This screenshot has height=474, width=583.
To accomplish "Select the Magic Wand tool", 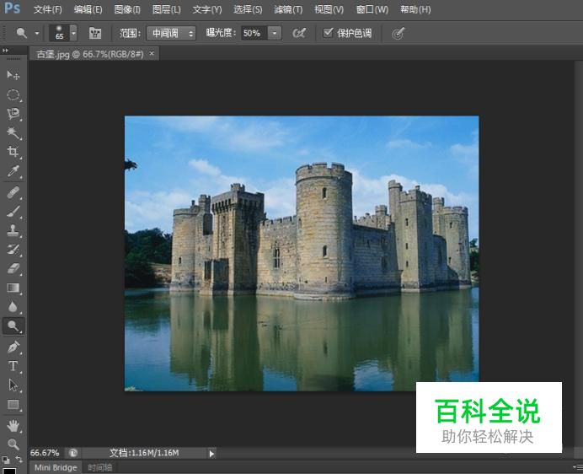I will 13,132.
